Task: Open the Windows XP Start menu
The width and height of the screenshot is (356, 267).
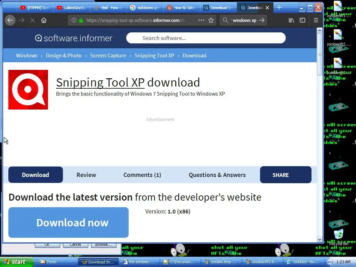Action: pyautogui.click(x=17, y=262)
